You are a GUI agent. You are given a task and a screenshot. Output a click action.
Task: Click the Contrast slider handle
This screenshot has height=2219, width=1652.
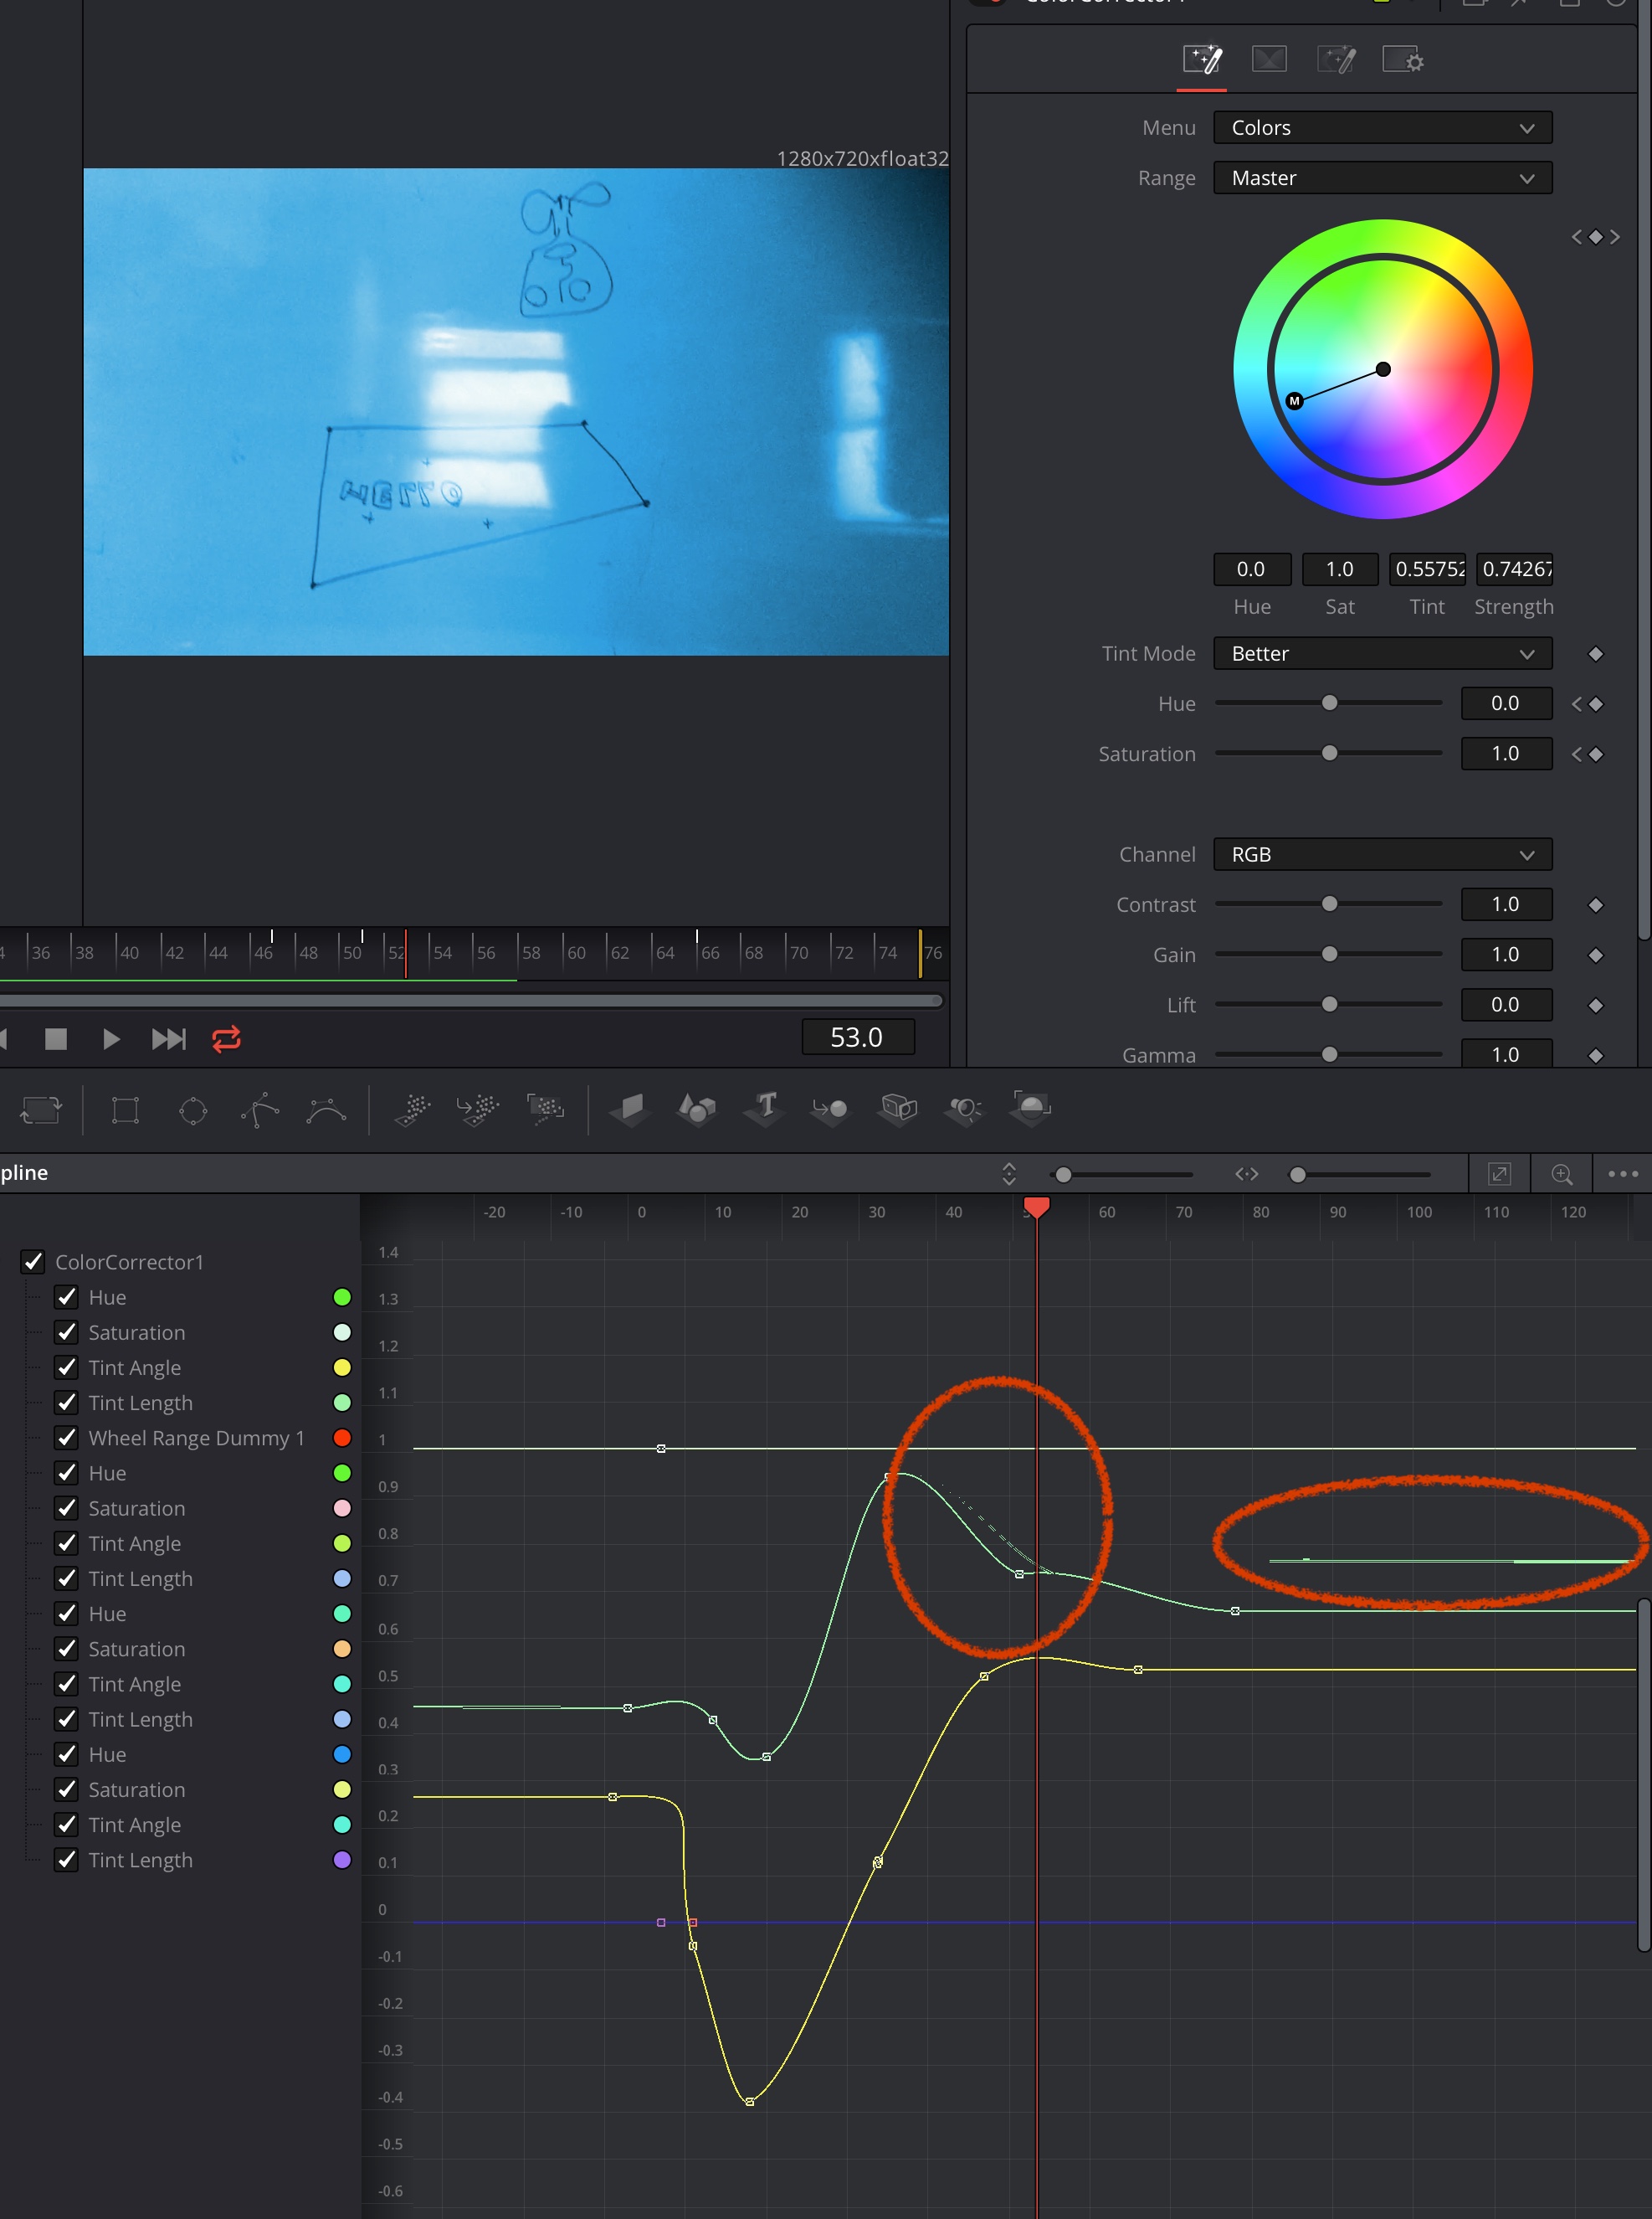(x=1329, y=904)
